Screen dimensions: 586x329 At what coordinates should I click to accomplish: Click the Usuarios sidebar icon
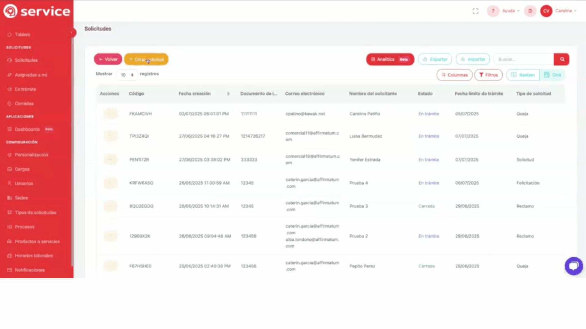tap(9, 183)
